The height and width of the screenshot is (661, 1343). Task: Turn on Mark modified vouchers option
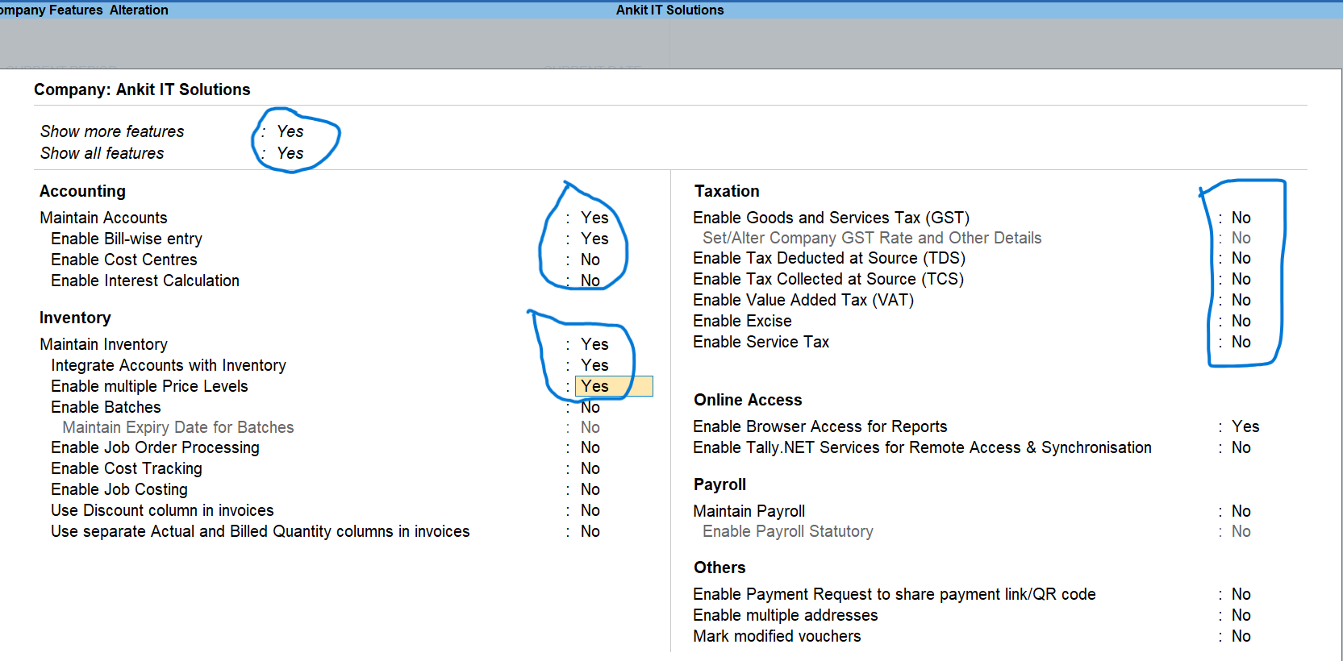coord(1241,636)
